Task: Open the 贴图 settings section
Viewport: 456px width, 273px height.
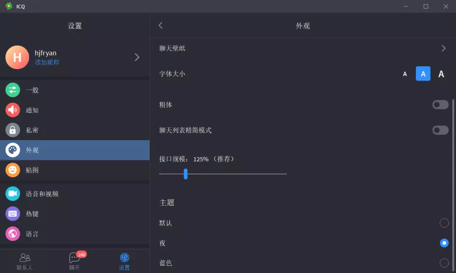Action: pos(75,170)
